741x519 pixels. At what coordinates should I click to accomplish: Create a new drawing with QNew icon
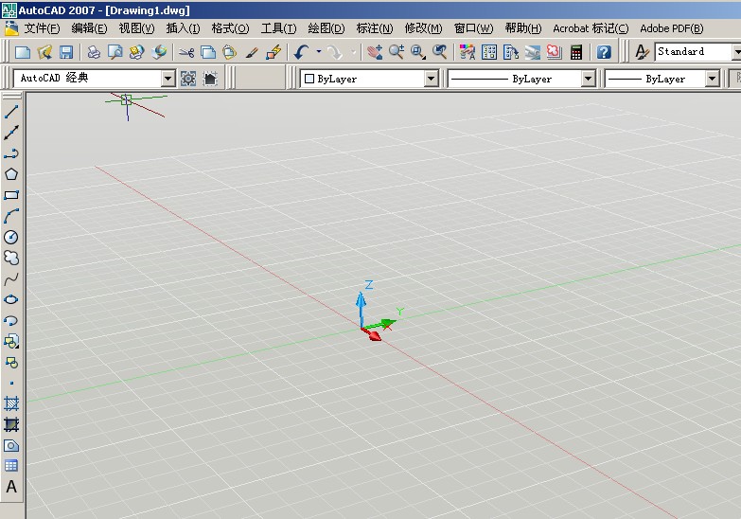[22, 52]
